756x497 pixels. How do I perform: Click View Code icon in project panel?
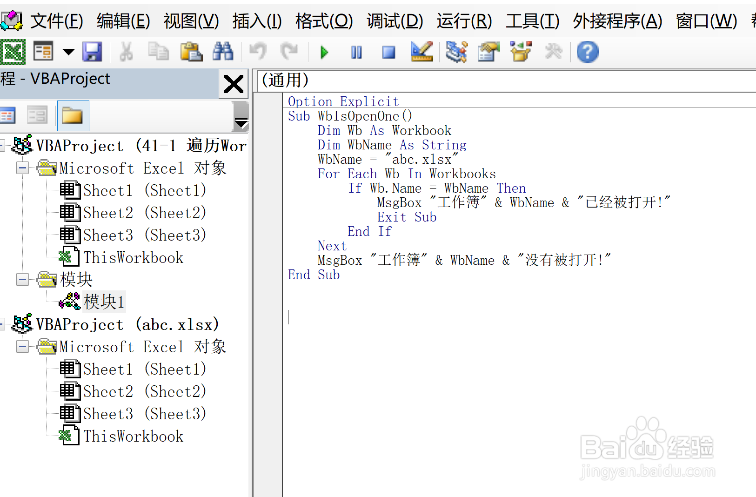[x=8, y=115]
